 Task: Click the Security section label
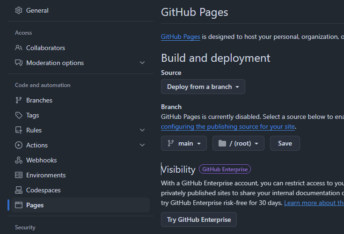25,227
